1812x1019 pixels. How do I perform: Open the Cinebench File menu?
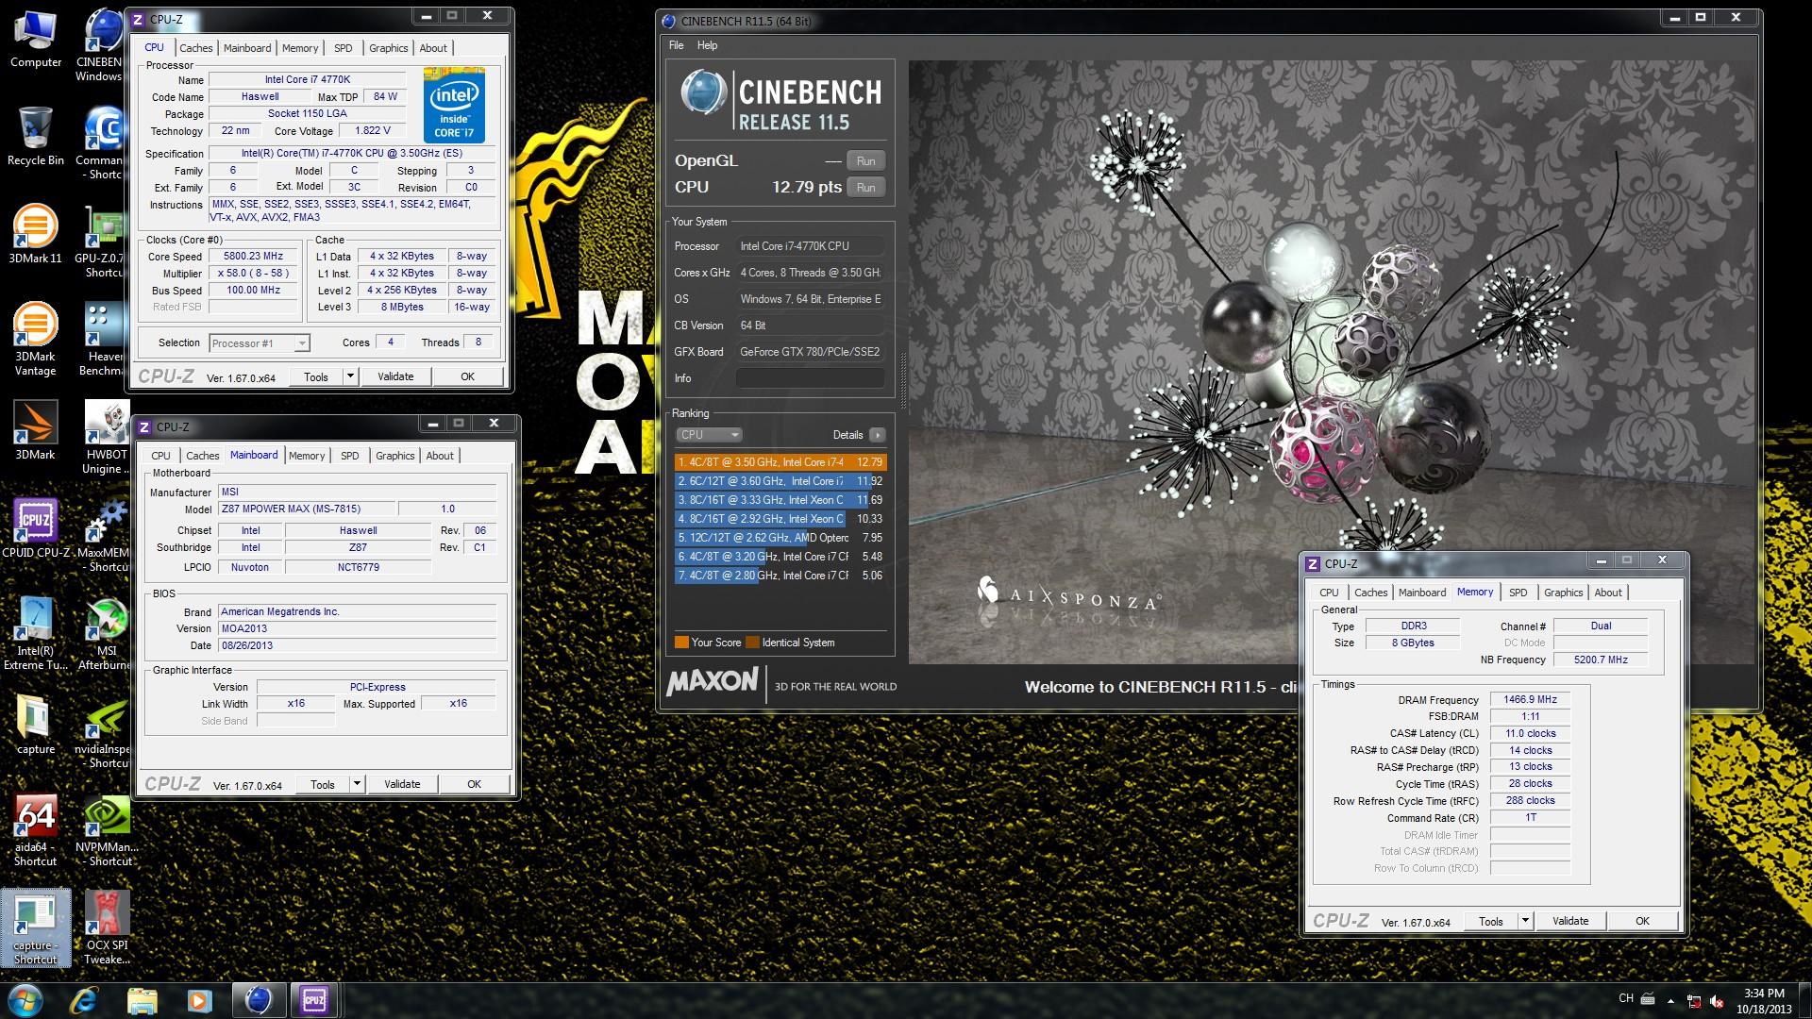pyautogui.click(x=677, y=45)
